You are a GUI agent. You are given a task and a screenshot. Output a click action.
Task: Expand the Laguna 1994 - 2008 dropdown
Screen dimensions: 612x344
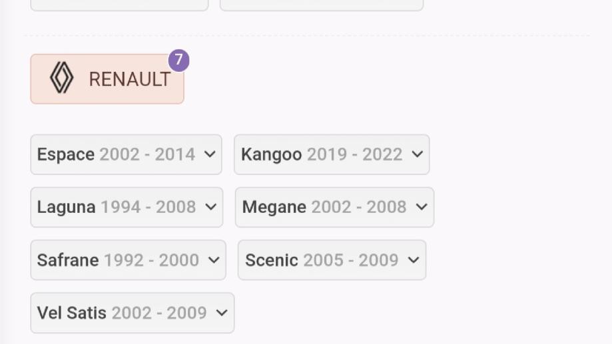pyautogui.click(x=126, y=207)
